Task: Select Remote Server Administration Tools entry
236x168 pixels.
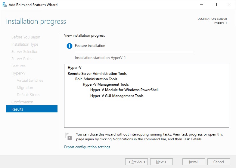Action: (x=97, y=74)
